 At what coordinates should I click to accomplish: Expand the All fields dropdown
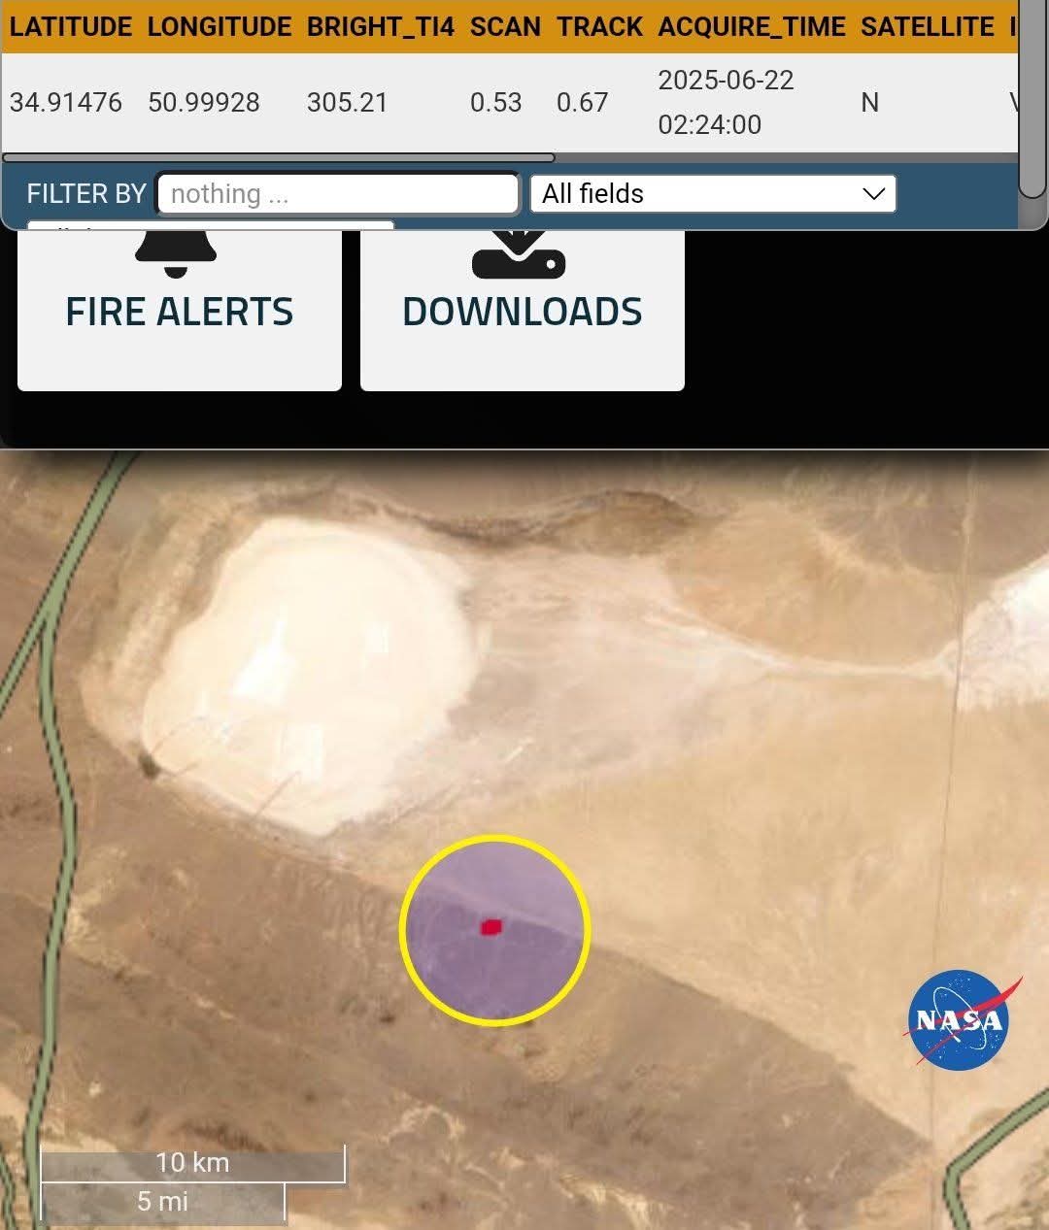713,193
